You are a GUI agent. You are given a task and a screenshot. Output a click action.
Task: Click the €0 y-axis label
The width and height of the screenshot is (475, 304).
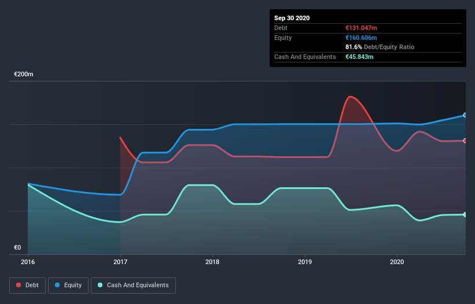[17, 247]
